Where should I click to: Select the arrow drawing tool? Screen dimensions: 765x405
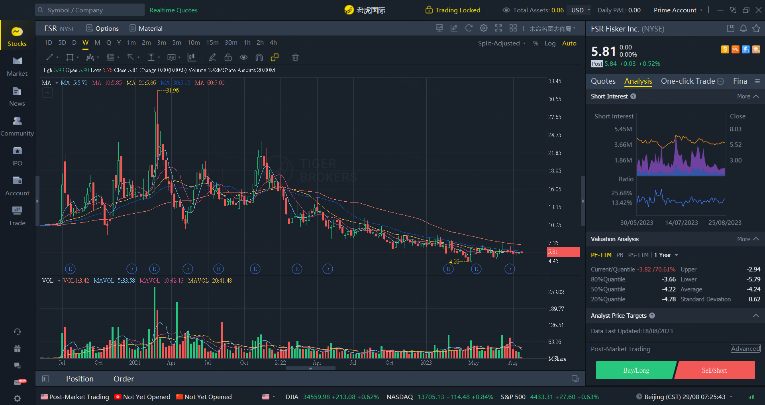130,57
